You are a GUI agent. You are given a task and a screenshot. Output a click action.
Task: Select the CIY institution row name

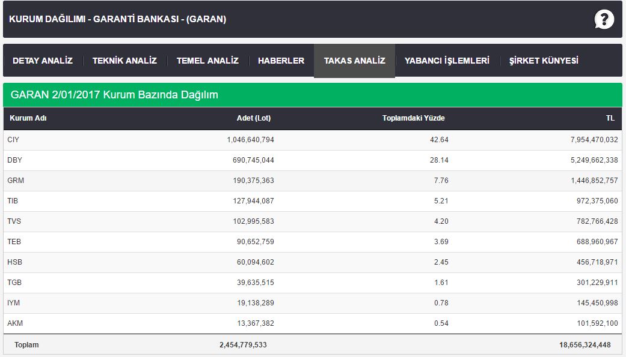(13, 140)
